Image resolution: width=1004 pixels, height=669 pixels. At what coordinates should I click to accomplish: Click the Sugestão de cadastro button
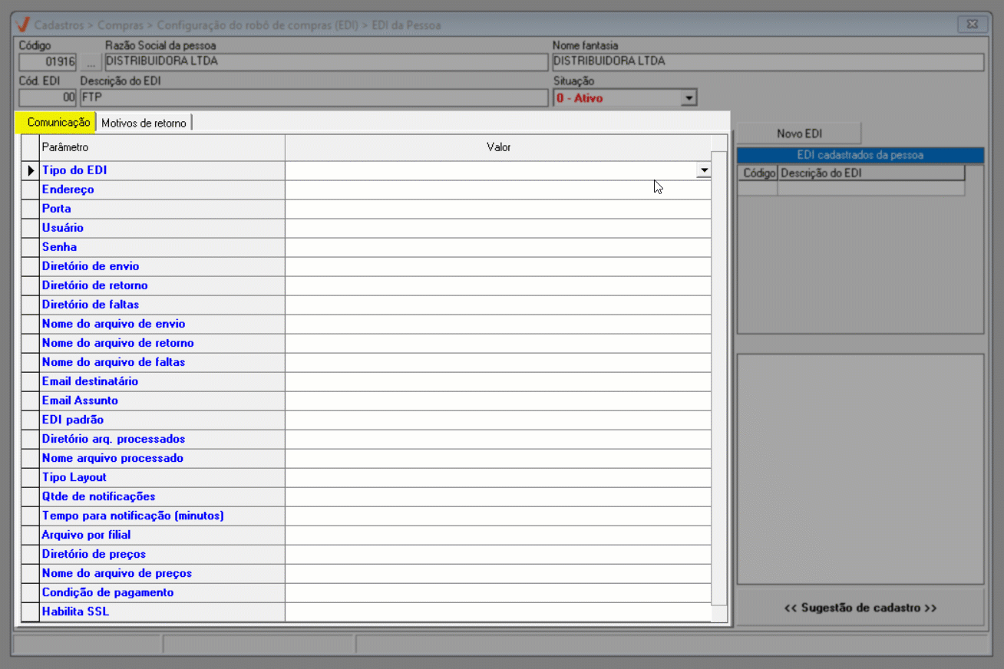tap(860, 608)
